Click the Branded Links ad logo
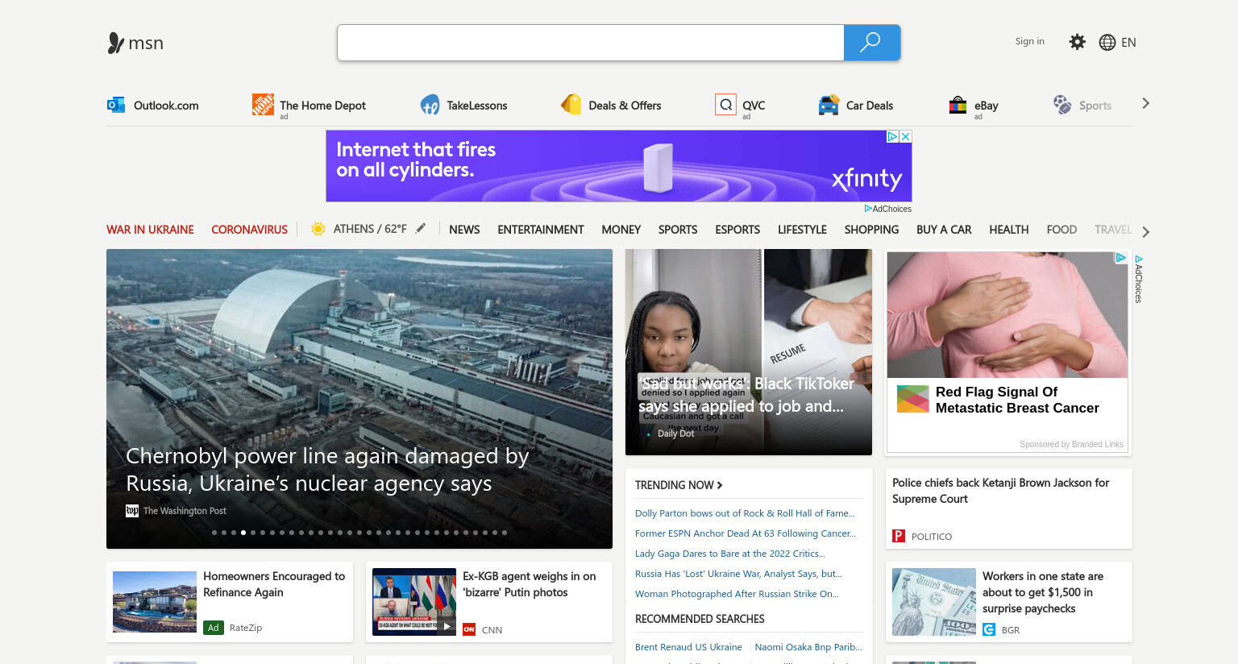 [x=913, y=399]
